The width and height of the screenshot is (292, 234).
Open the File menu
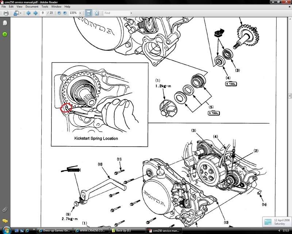4,7
